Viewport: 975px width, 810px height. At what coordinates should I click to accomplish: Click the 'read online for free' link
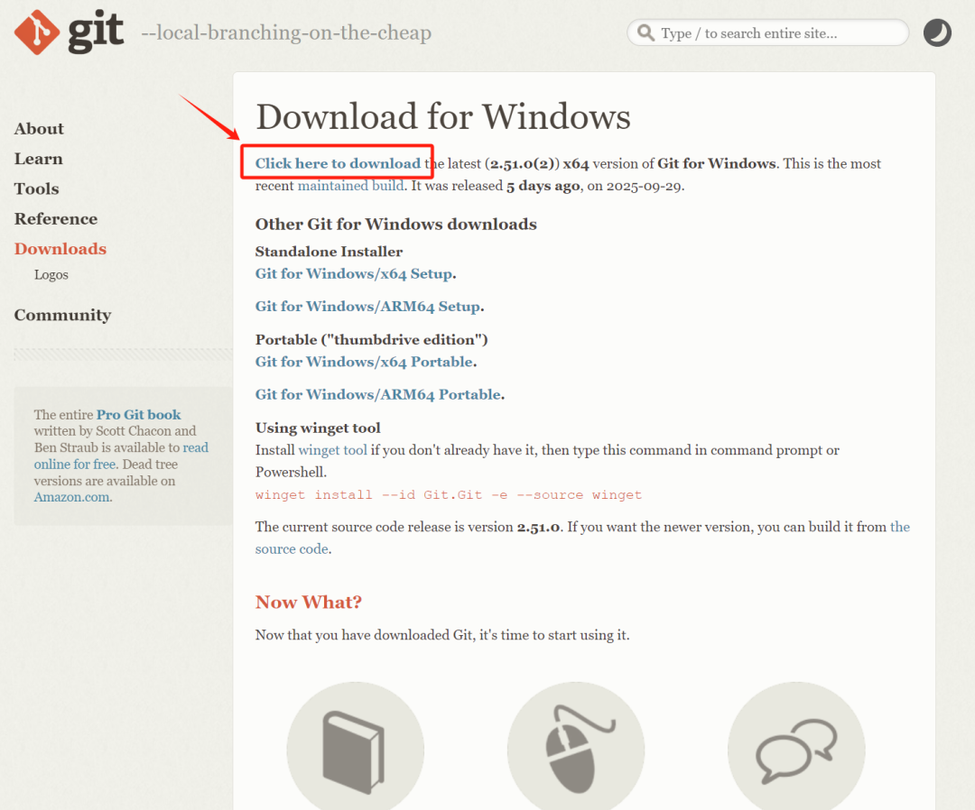(x=121, y=456)
